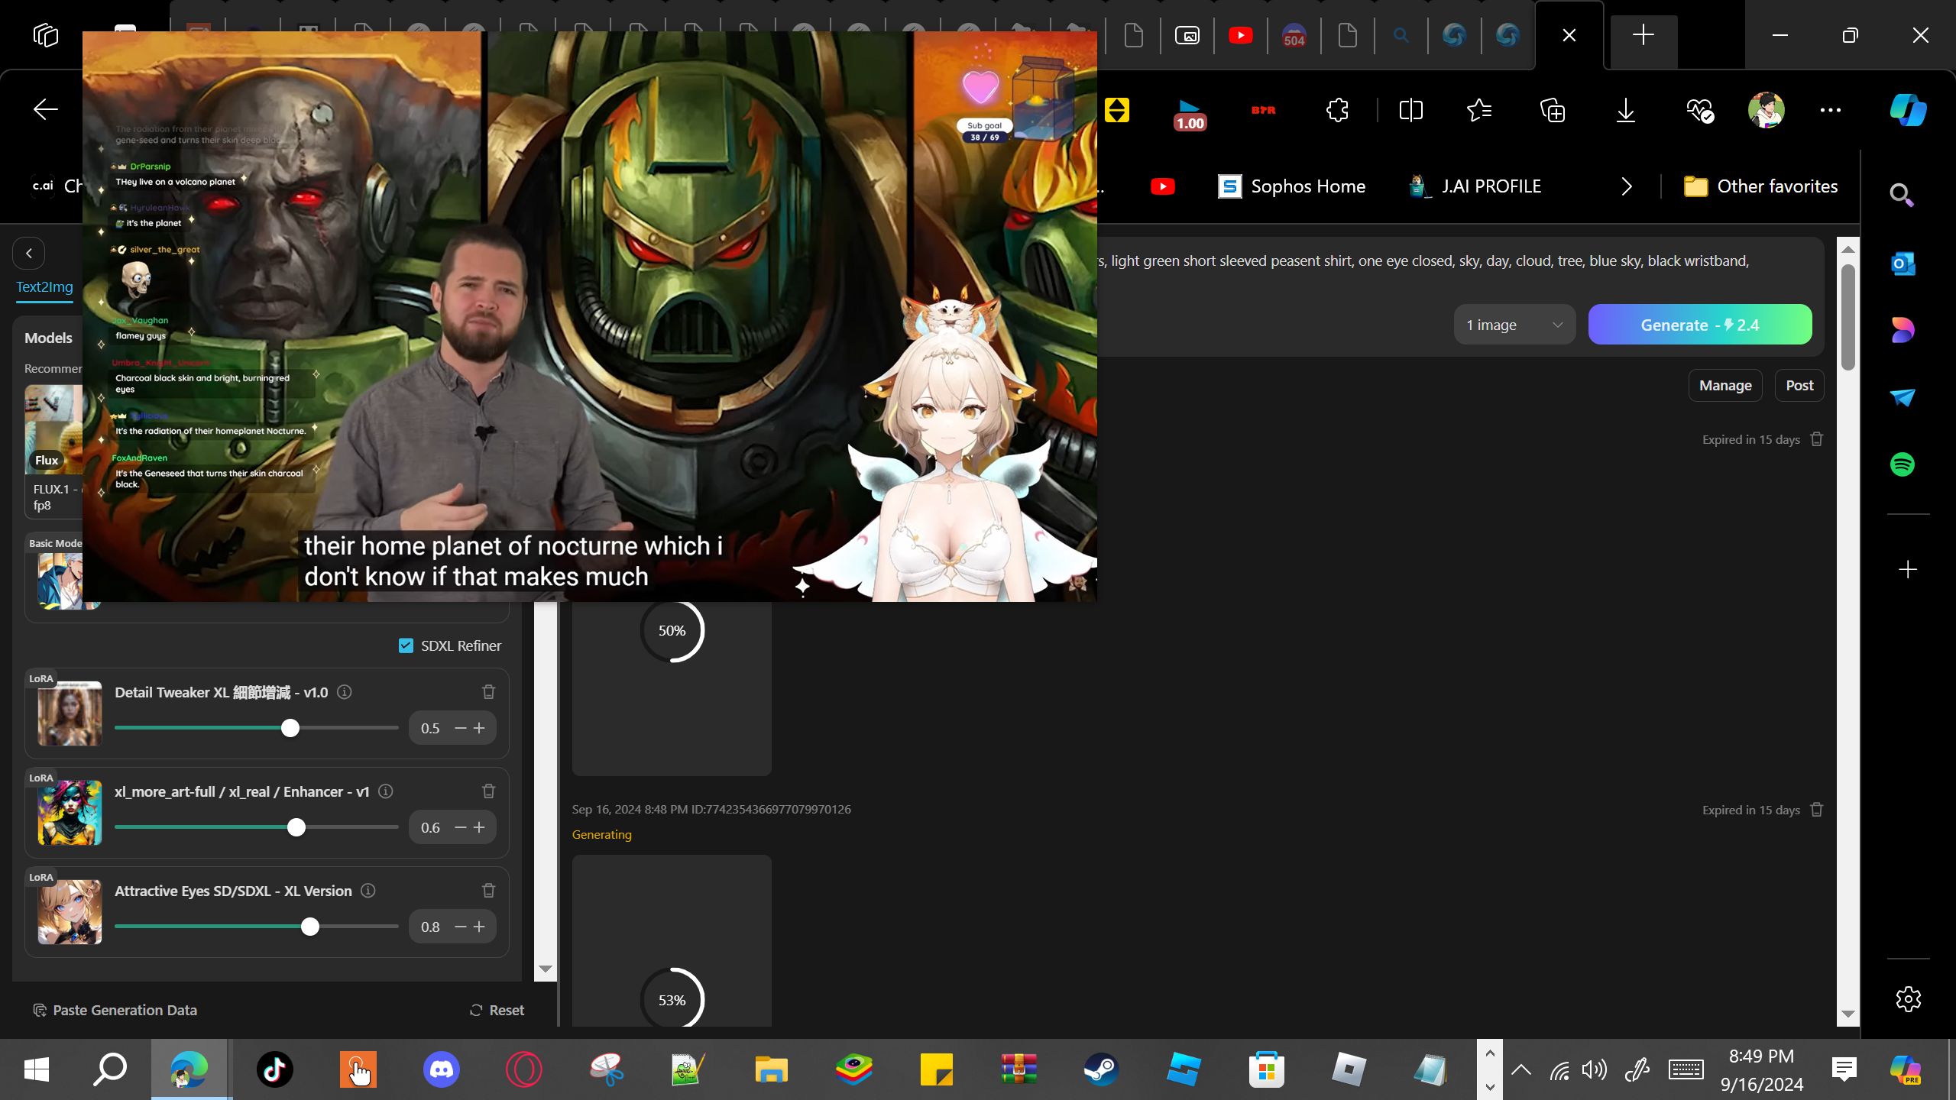The image size is (1956, 1100).
Task: Click the Manage button
Action: coord(1725,386)
